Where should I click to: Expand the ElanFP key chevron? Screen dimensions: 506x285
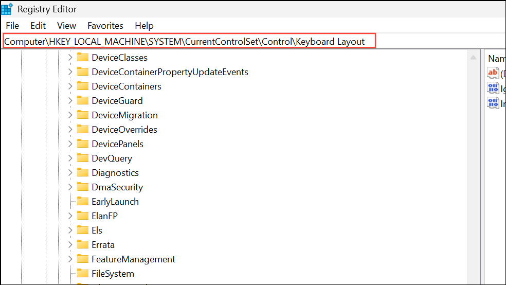[70, 216]
